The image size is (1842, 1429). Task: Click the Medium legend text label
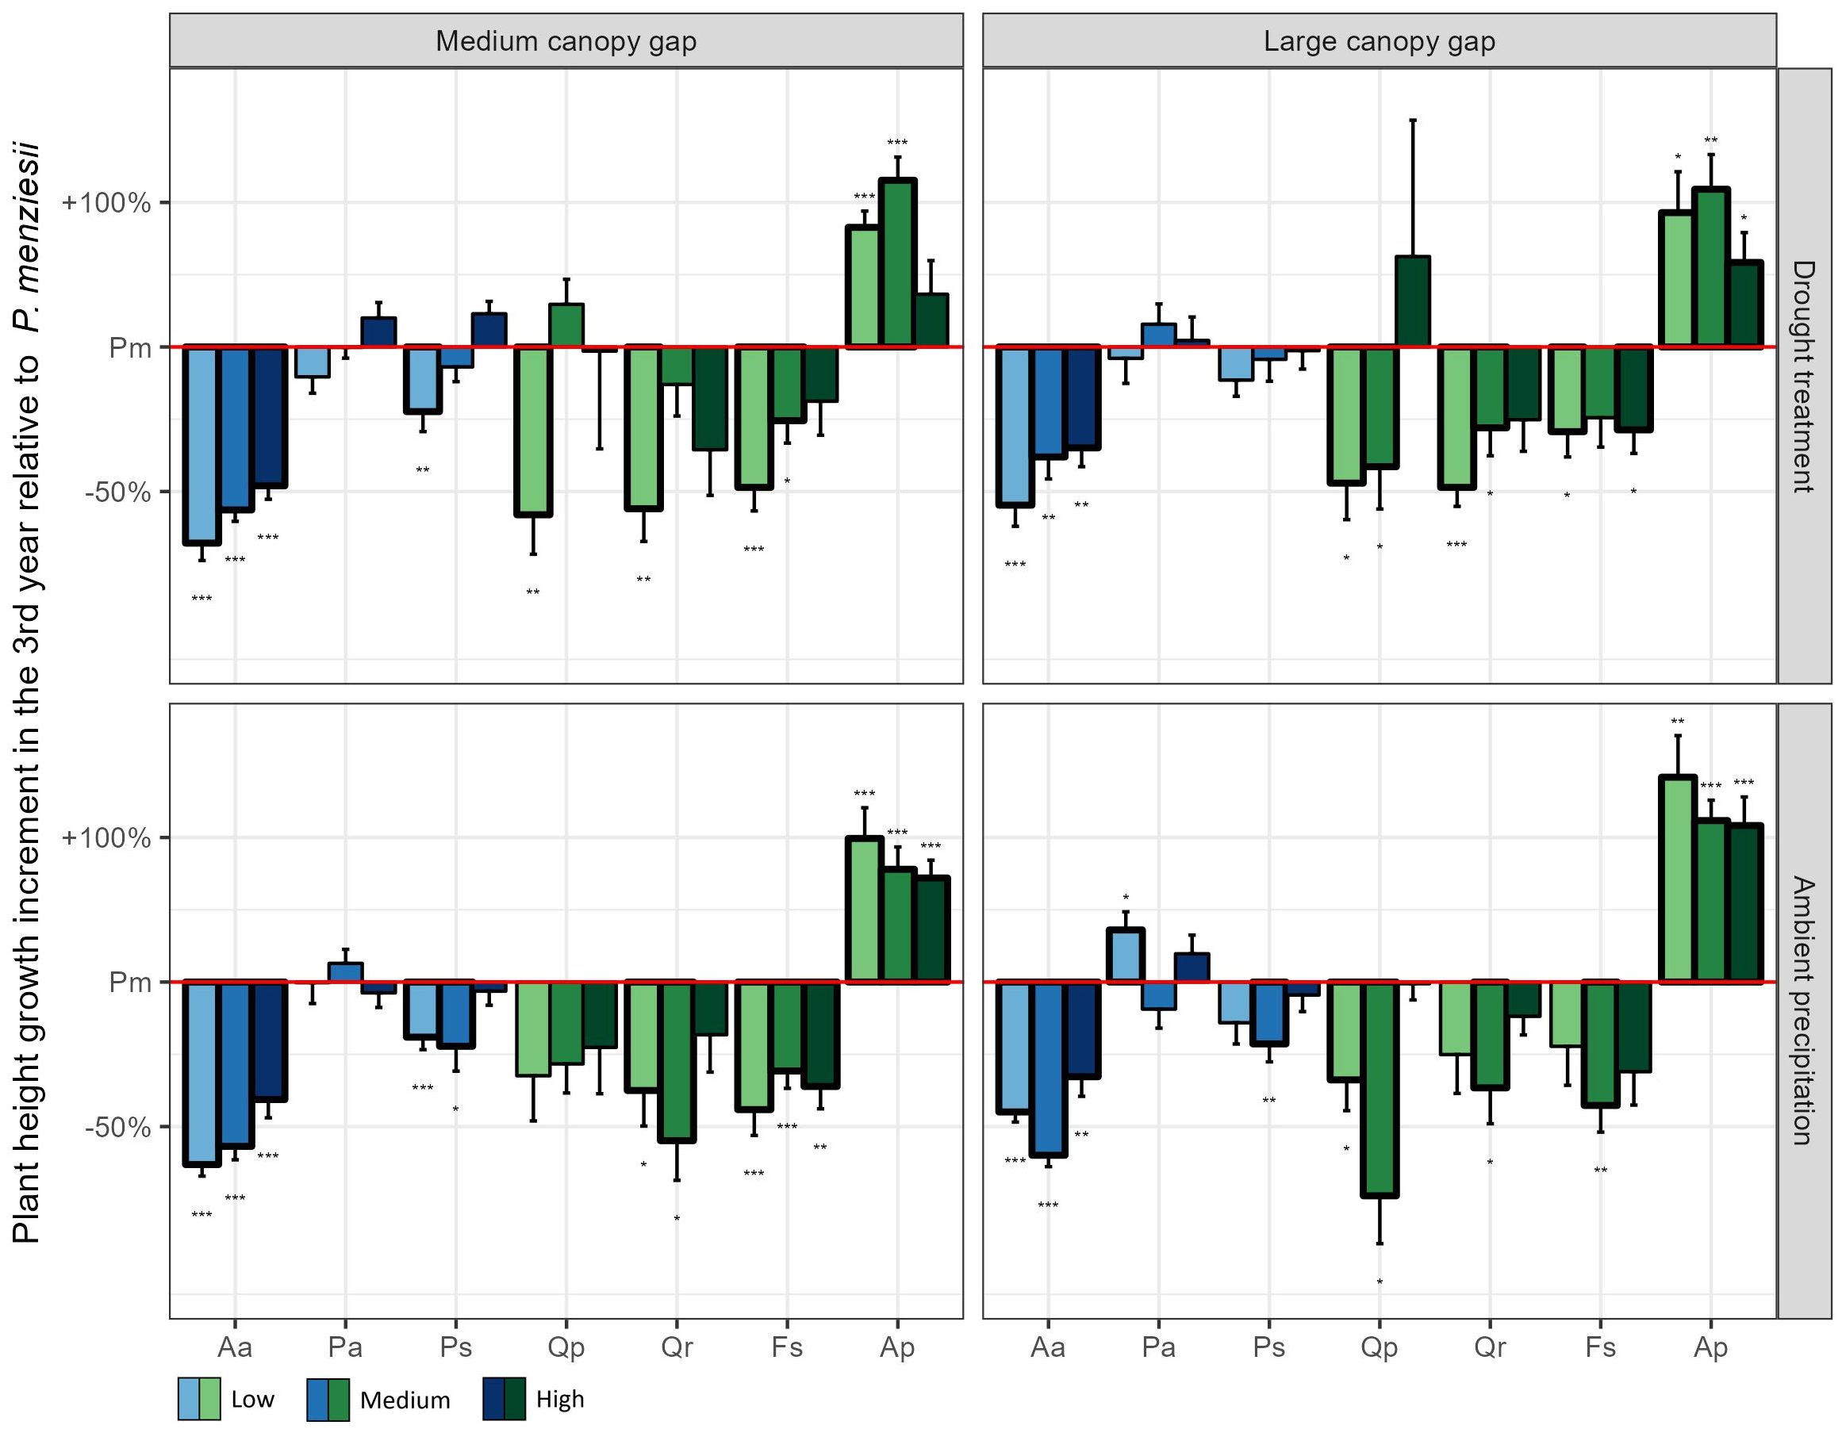coord(405,1400)
